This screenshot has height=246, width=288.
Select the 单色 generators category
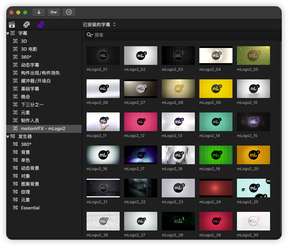coord(44,160)
